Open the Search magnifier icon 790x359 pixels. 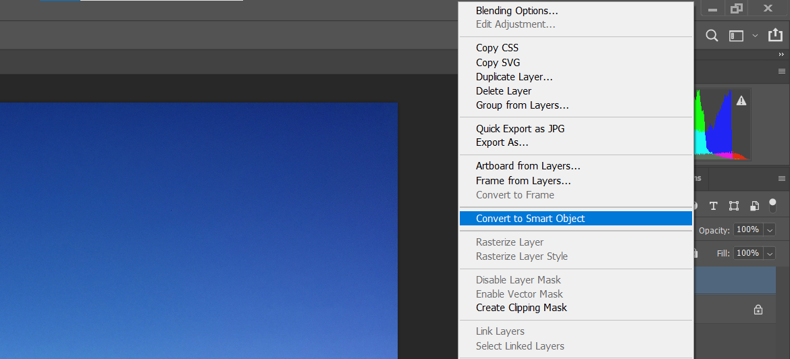pyautogui.click(x=712, y=36)
